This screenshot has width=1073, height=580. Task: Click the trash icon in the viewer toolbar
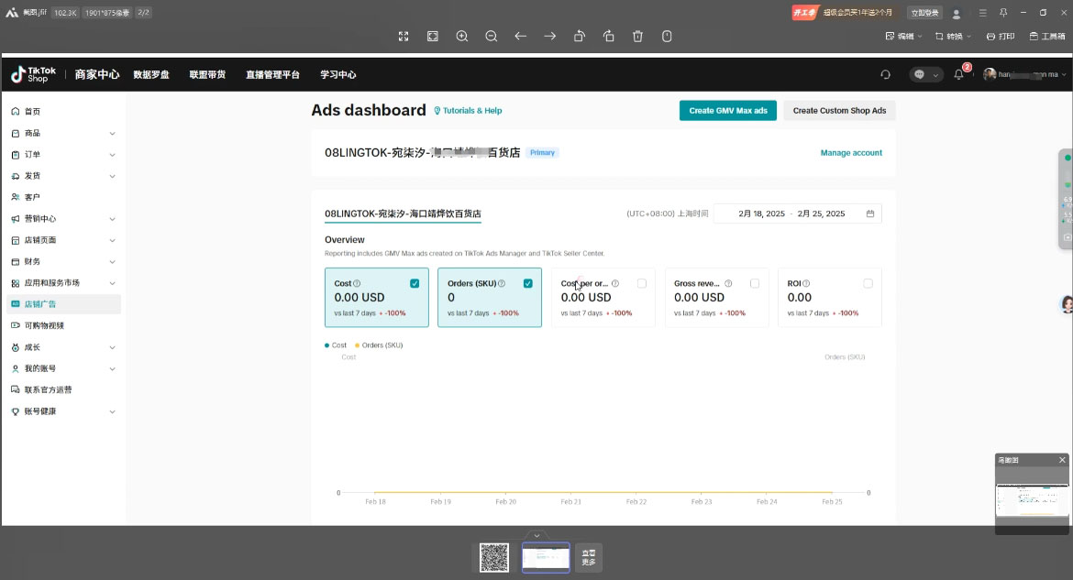(637, 36)
